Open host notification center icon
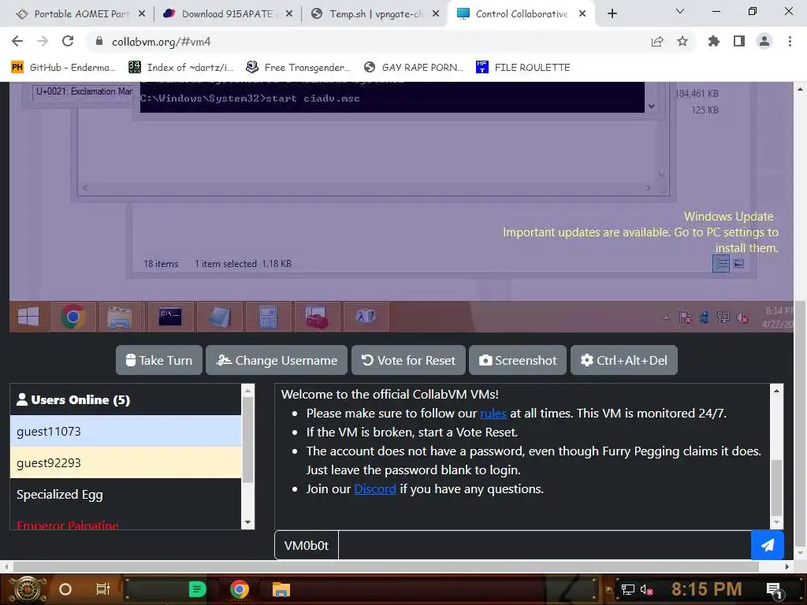The image size is (807, 605). 775,589
